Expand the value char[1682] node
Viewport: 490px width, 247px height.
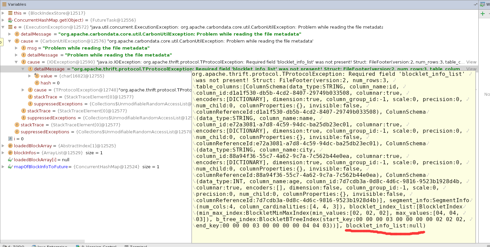(30, 76)
